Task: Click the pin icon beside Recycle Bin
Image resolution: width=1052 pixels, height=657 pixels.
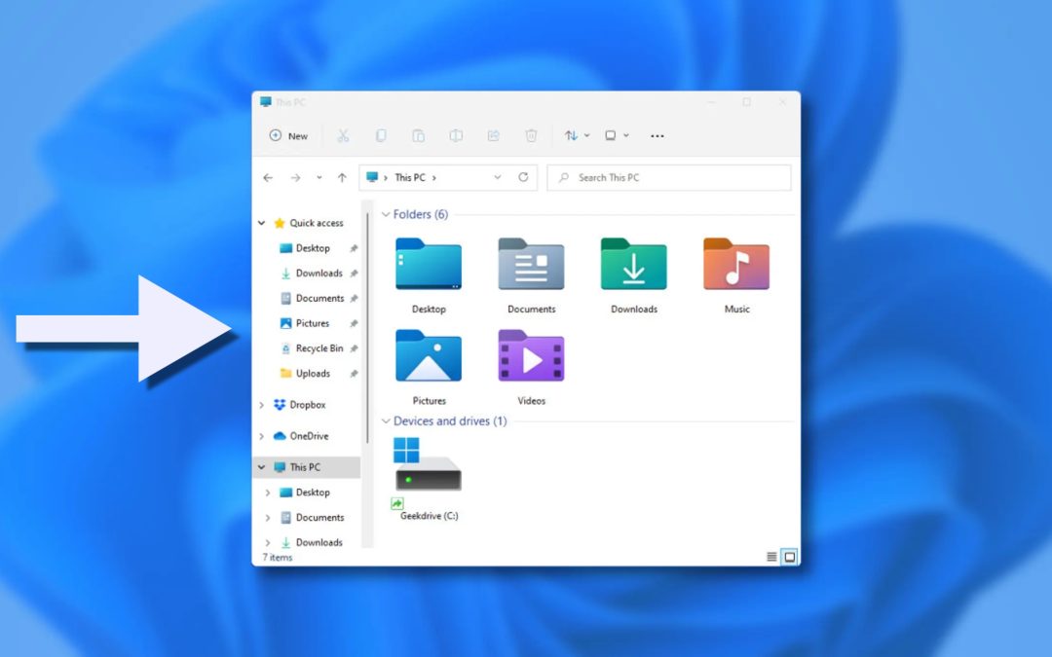Action: (x=354, y=348)
